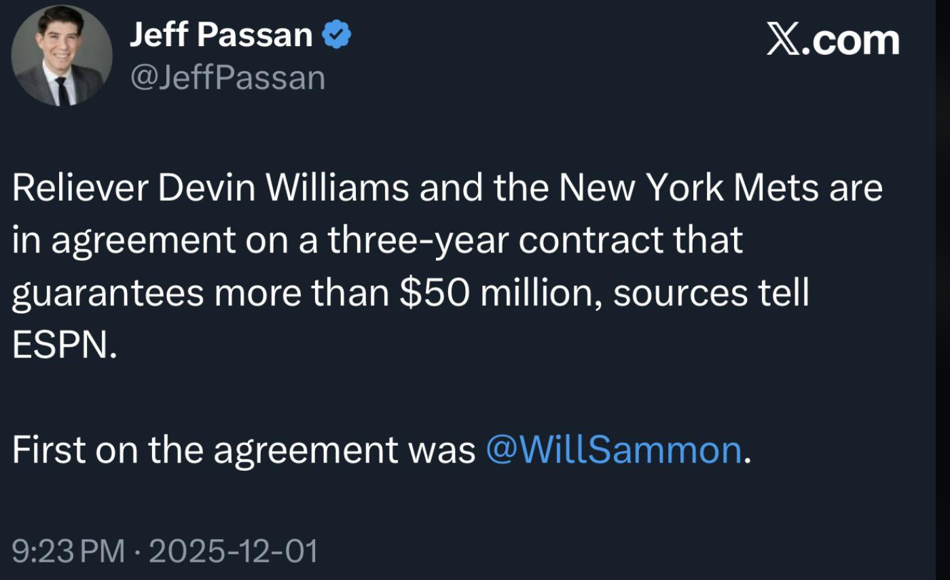
Task: Click the phrase "sources tell"
Action: point(710,293)
